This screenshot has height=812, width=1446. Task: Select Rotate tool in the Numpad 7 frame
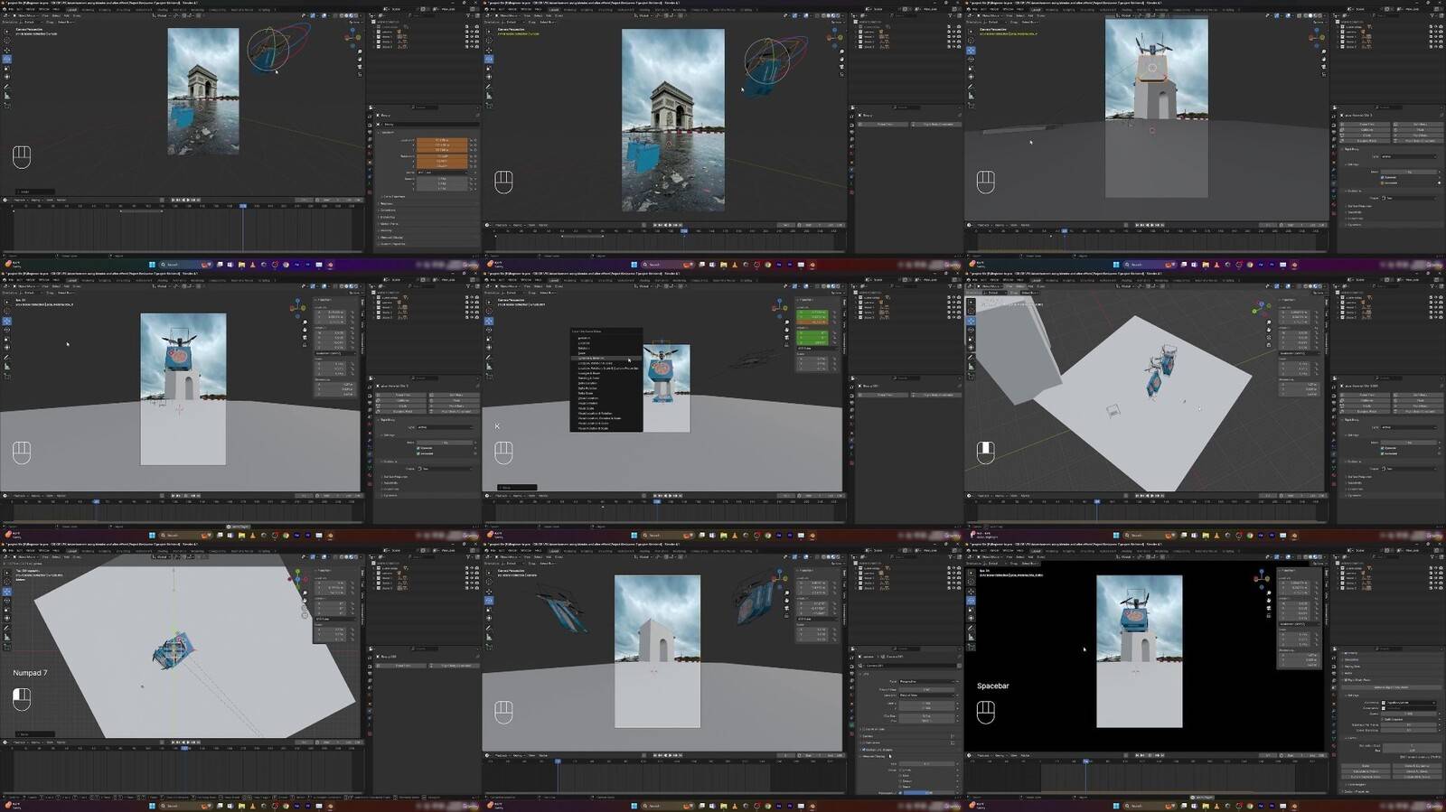pyautogui.click(x=7, y=601)
